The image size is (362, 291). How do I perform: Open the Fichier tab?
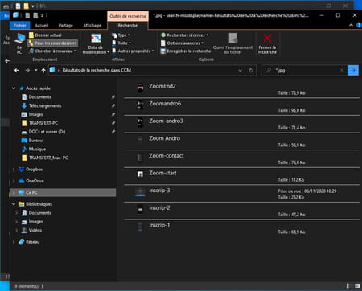[x=20, y=25]
